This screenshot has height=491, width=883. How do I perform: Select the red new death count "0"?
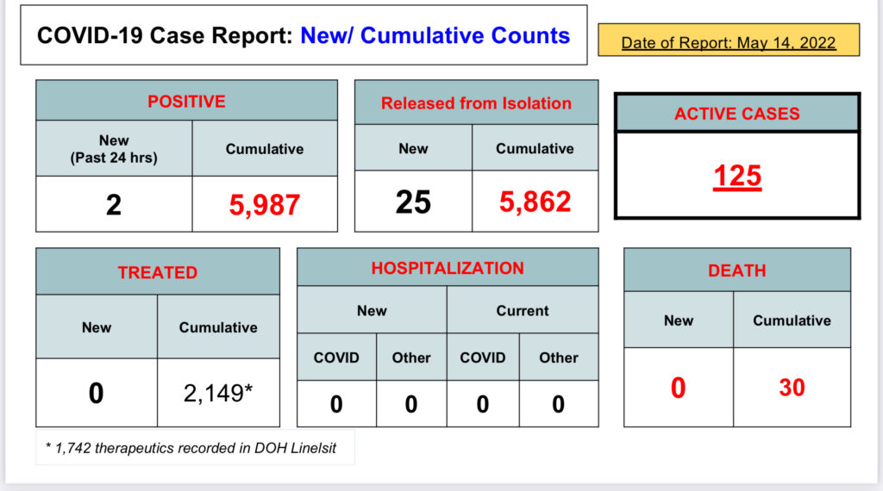679,388
